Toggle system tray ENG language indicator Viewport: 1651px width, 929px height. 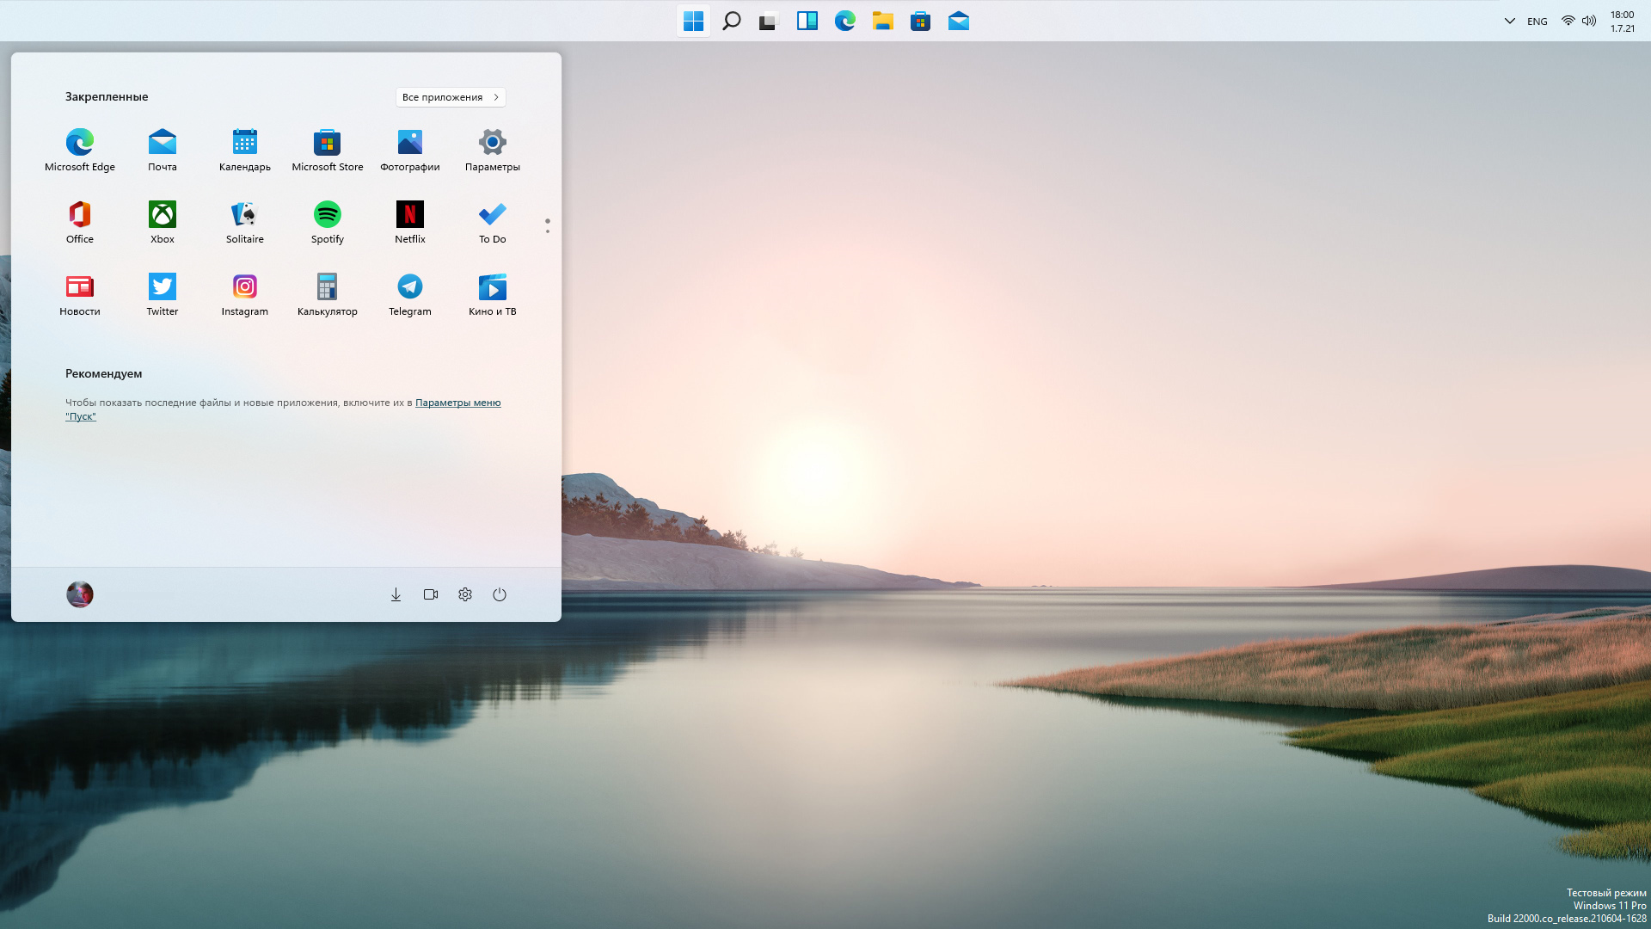pyautogui.click(x=1537, y=21)
